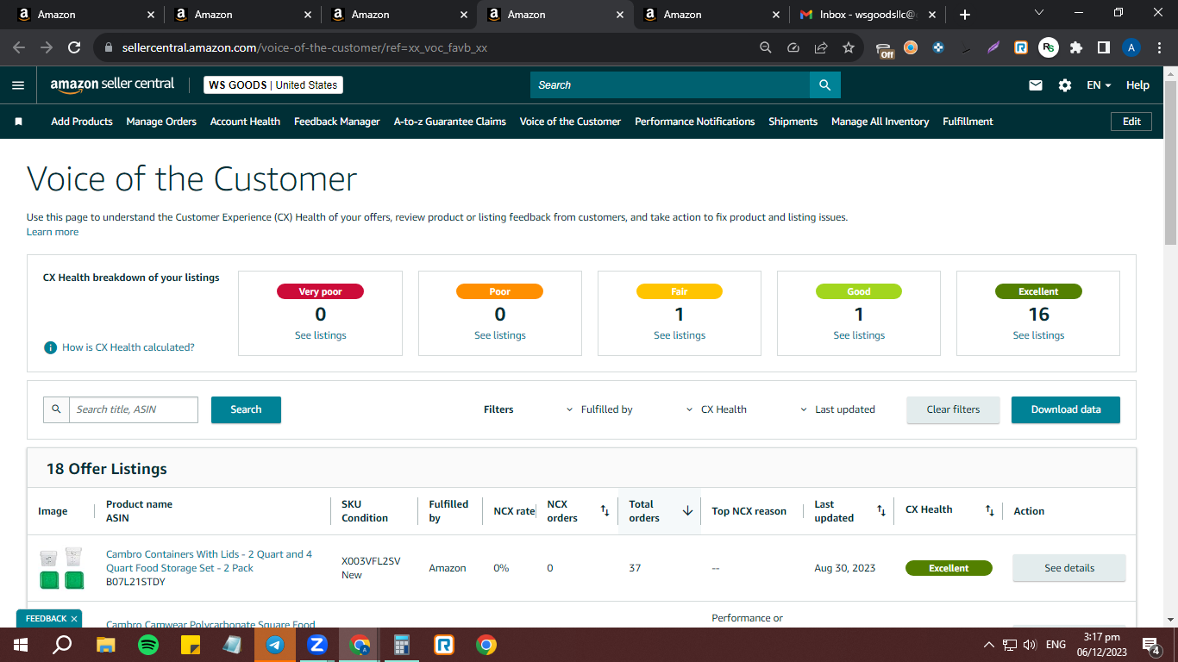Open the How is CX Health calculated link
Image resolution: width=1178 pixels, height=662 pixels.
pyautogui.click(x=128, y=347)
